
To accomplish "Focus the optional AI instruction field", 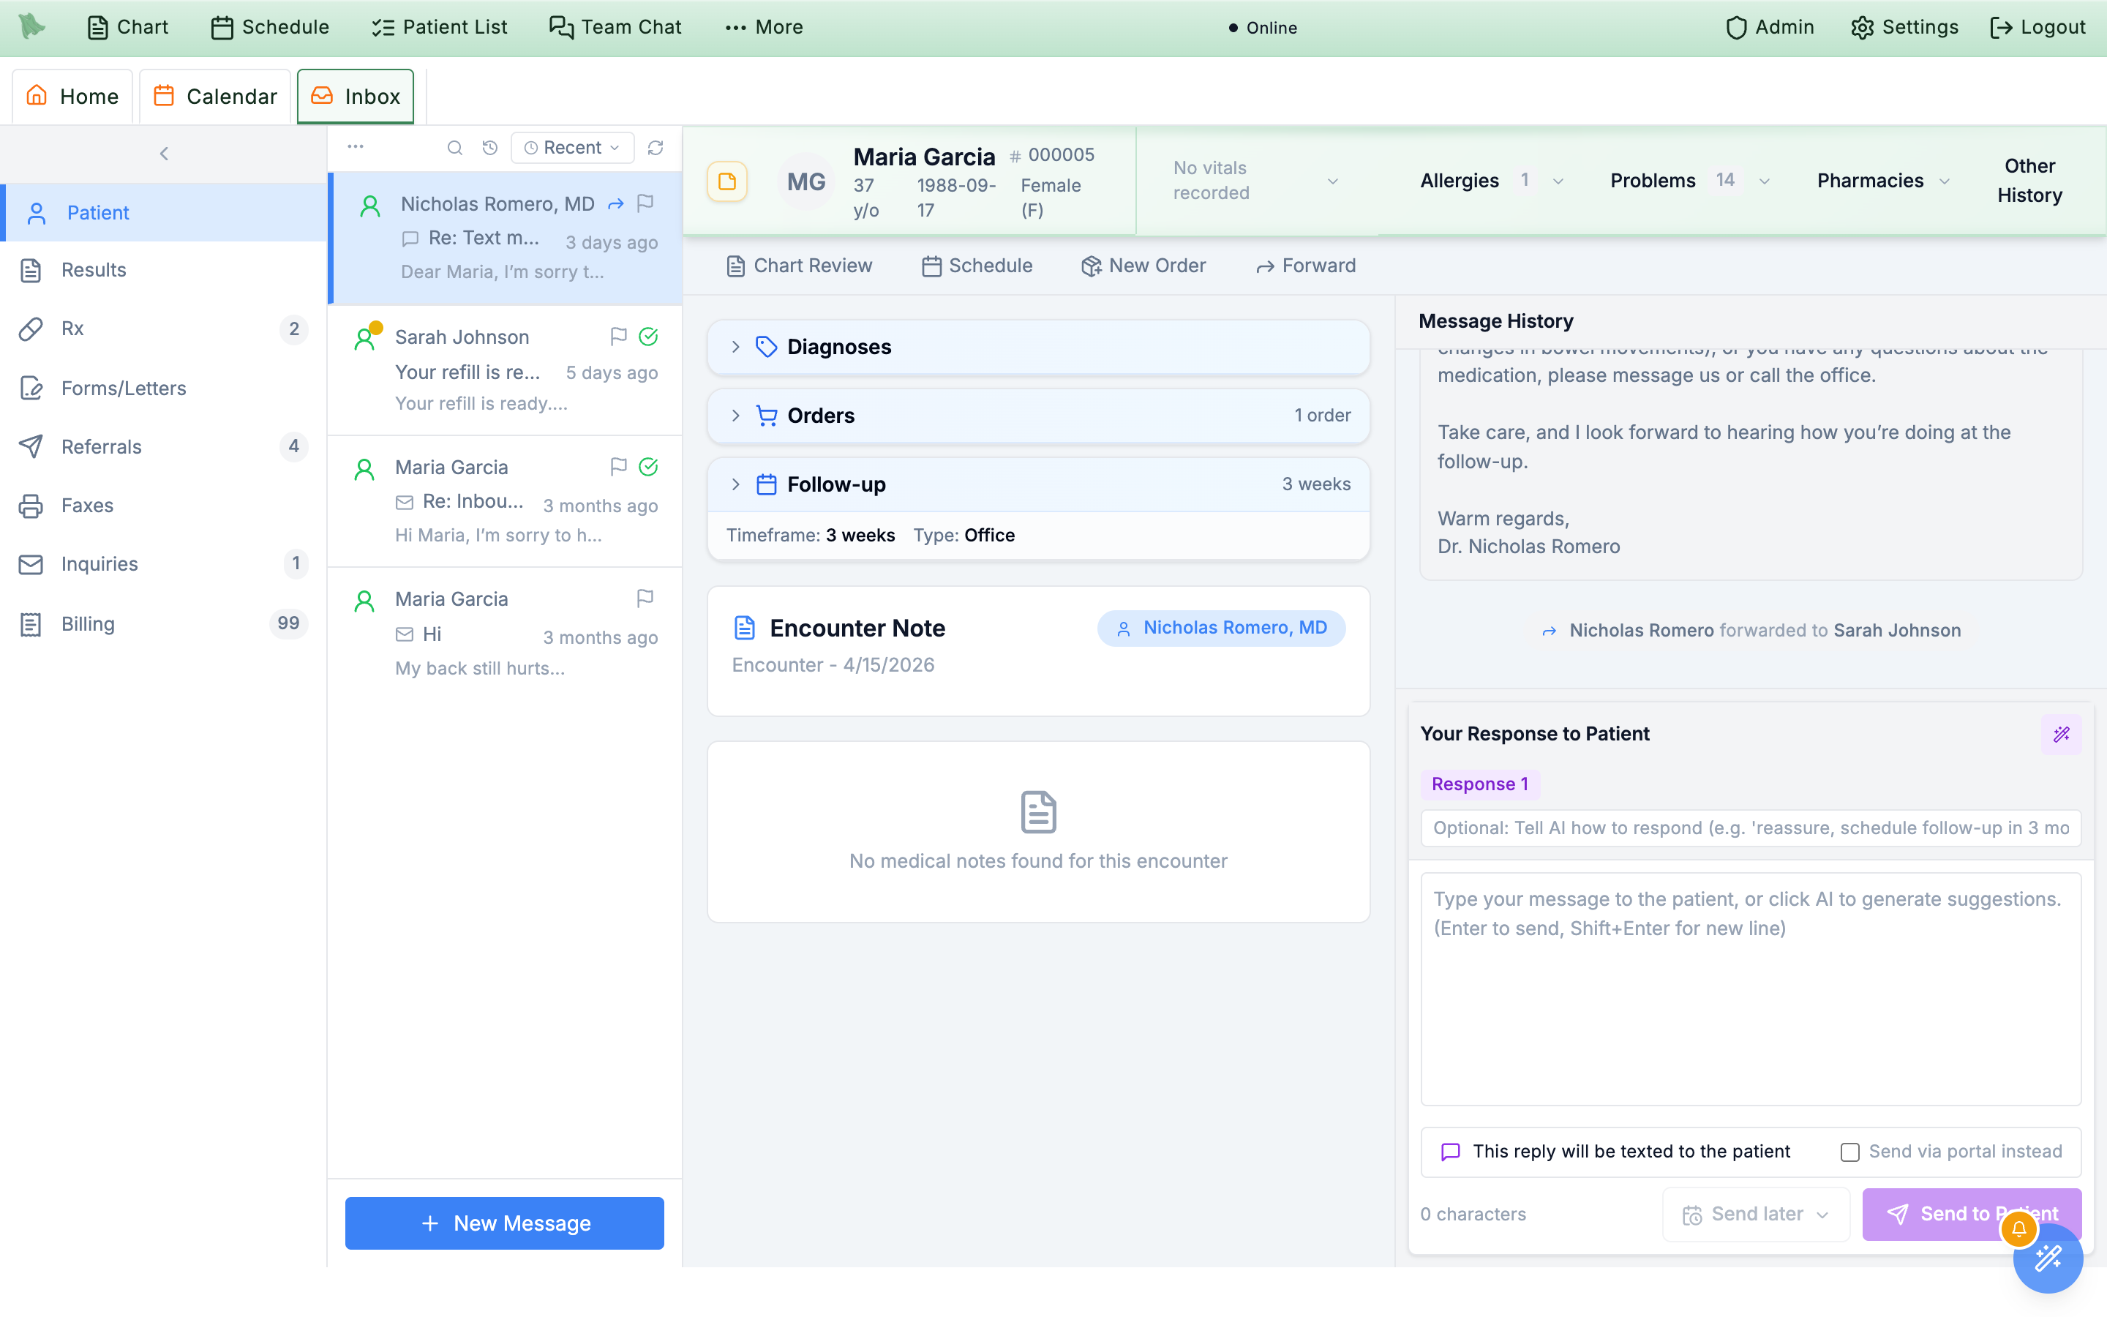I will pyautogui.click(x=1750, y=828).
